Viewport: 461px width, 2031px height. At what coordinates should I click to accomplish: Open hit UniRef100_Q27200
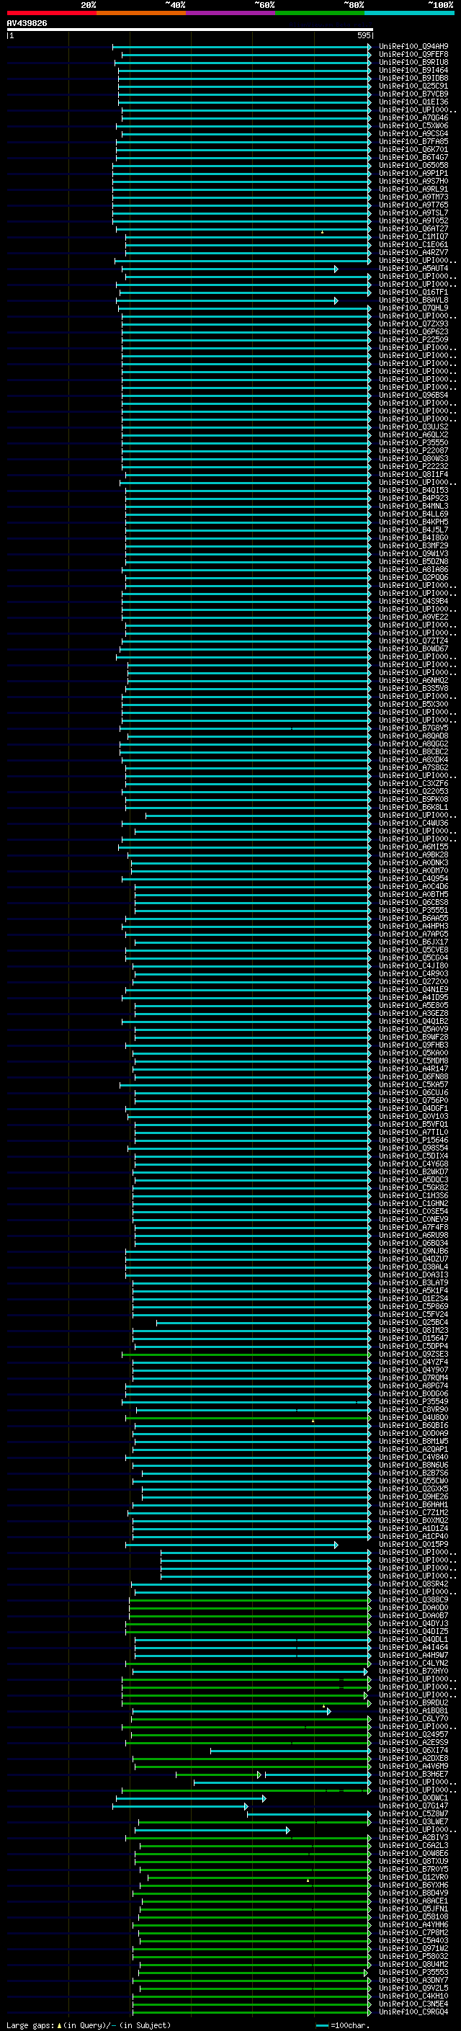(x=413, y=981)
